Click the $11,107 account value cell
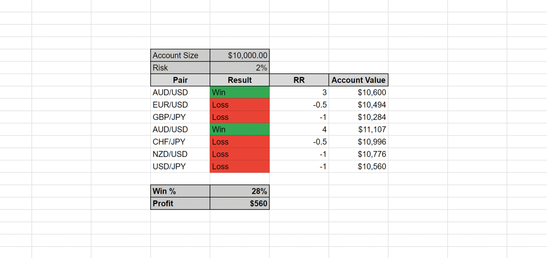Viewport: 547px width, 258px height. pos(358,130)
